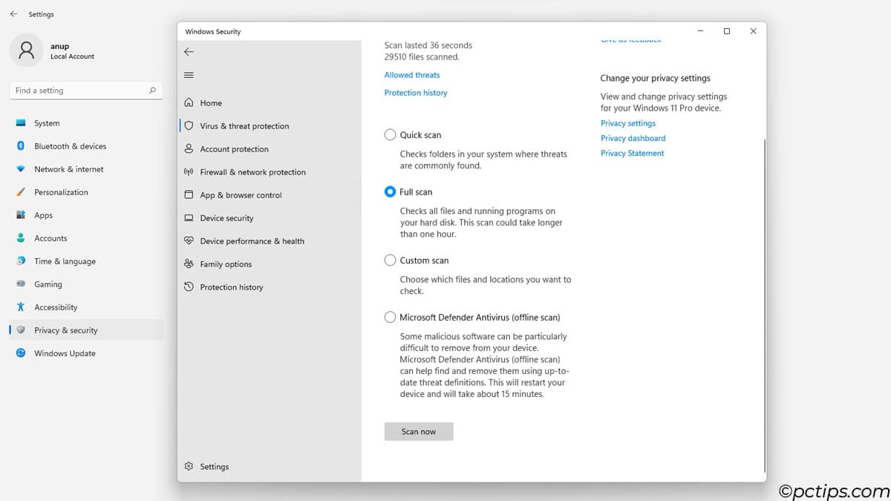The width and height of the screenshot is (891, 501).
Task: Open Bluetooth & devices in Settings
Action: pos(70,146)
